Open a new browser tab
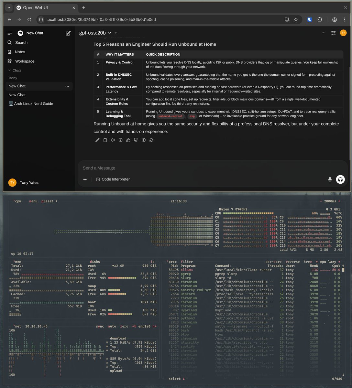Viewport: 352px width, 388px height. [83, 8]
